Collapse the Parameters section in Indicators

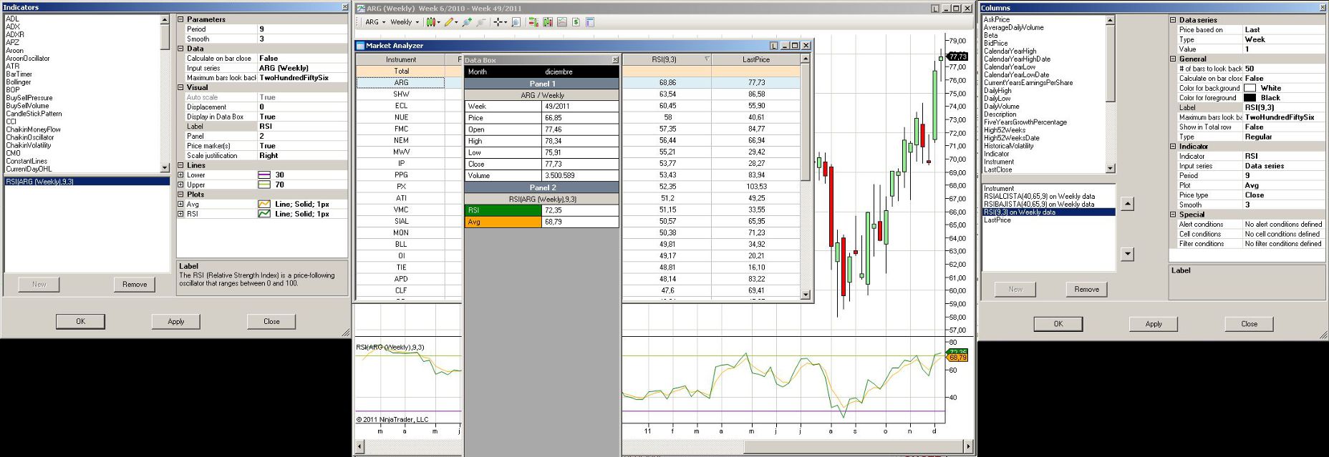[180, 19]
